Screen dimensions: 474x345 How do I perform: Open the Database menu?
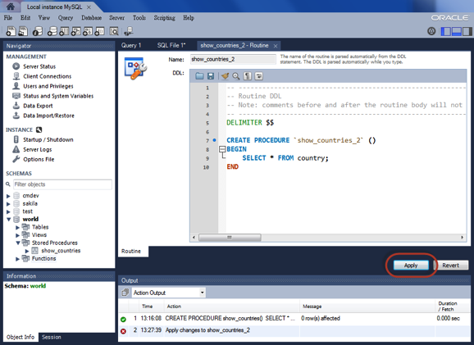(x=91, y=17)
